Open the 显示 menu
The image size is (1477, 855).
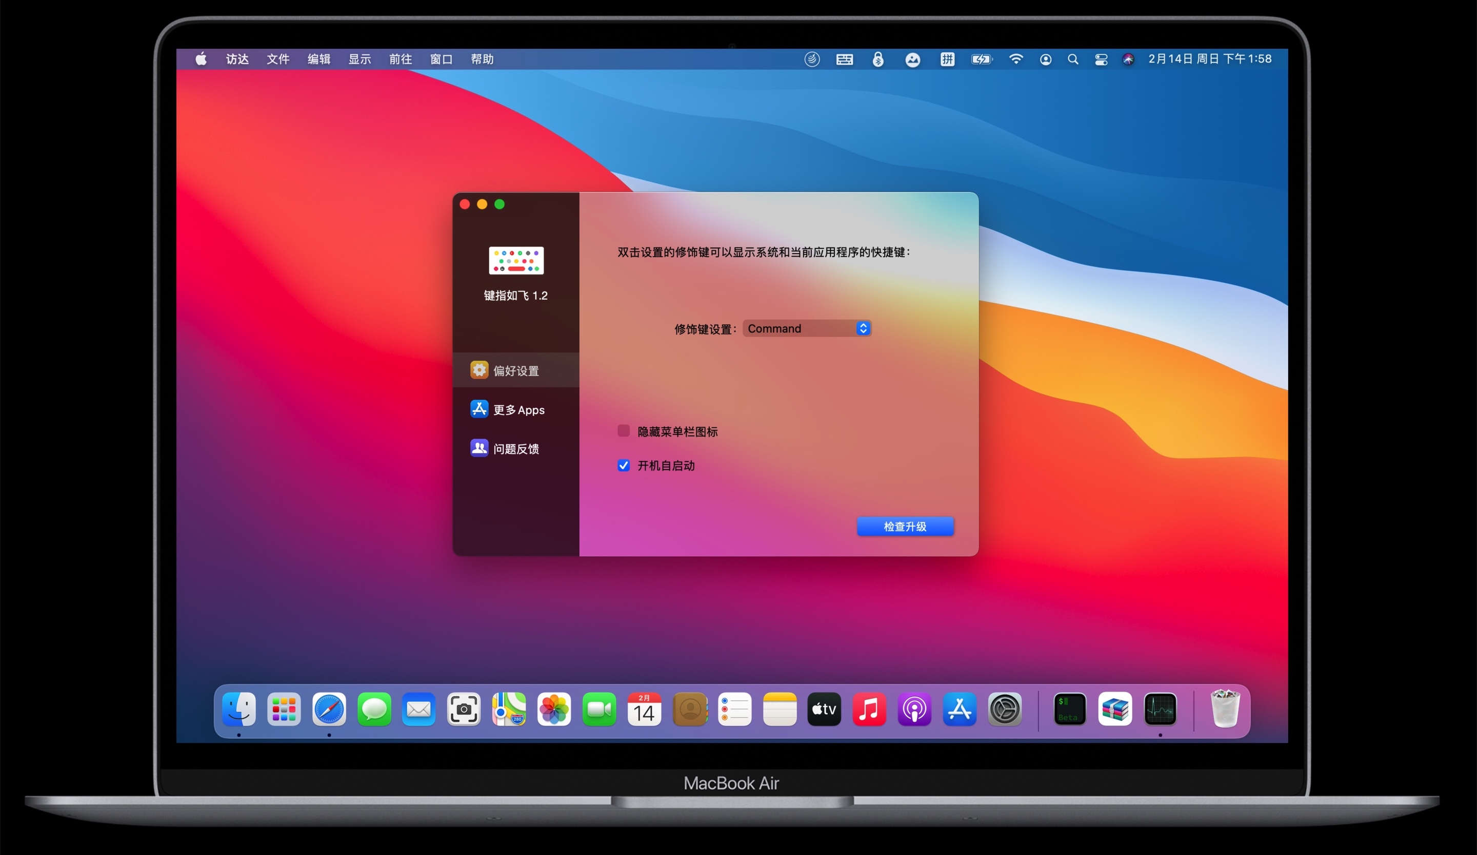(x=360, y=59)
